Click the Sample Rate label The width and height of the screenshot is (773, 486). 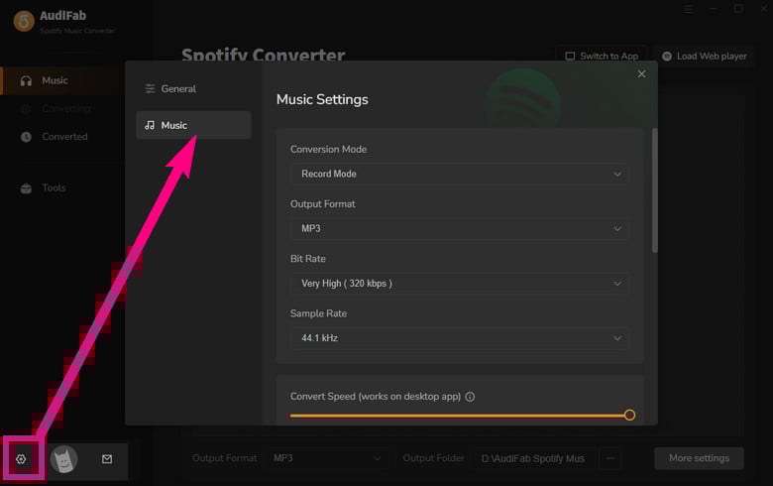coord(318,313)
